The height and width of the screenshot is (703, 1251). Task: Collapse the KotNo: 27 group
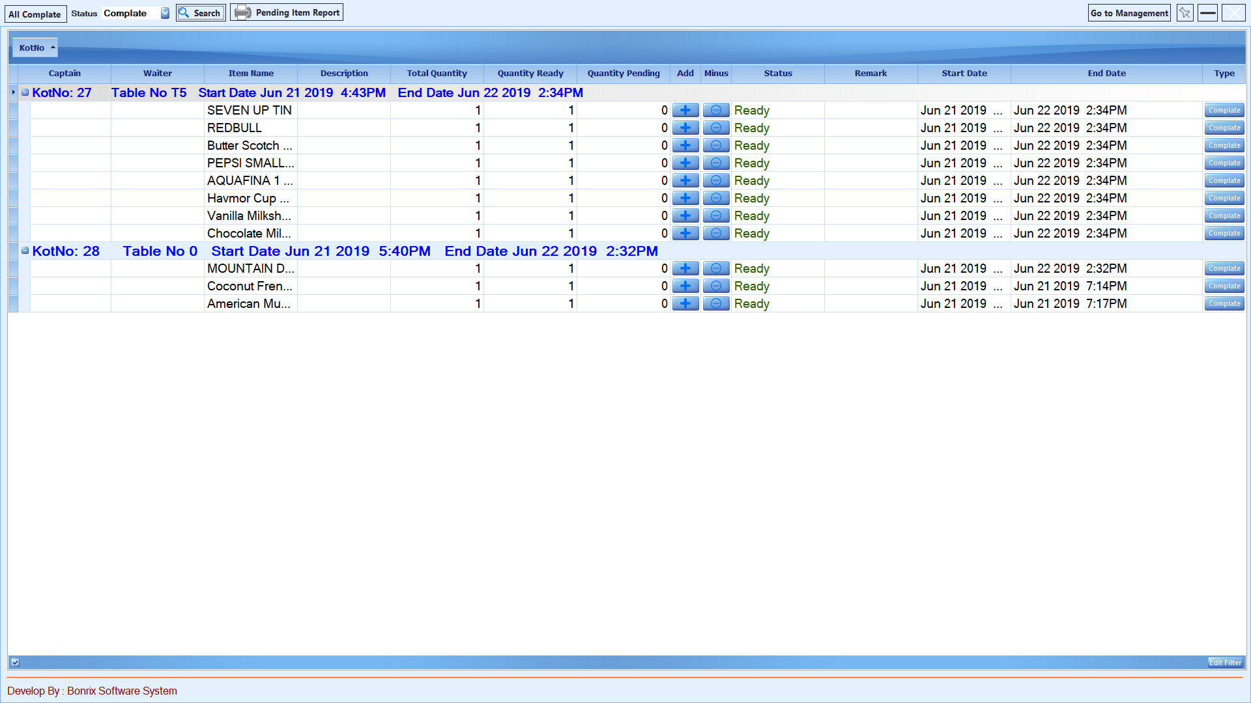(25, 92)
